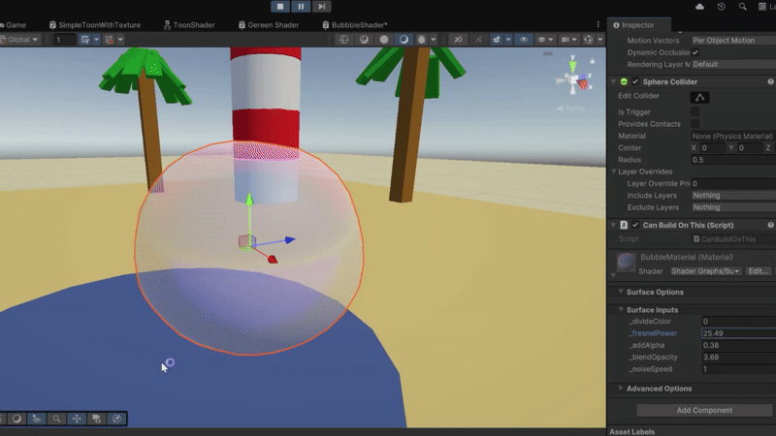Image resolution: width=776 pixels, height=436 pixels.
Task: Uncheck the Dynamic Occlusion checkbox
Action: 695,52
